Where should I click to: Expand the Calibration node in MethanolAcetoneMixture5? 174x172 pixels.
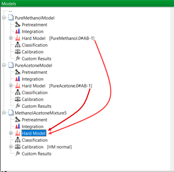coord(11,147)
